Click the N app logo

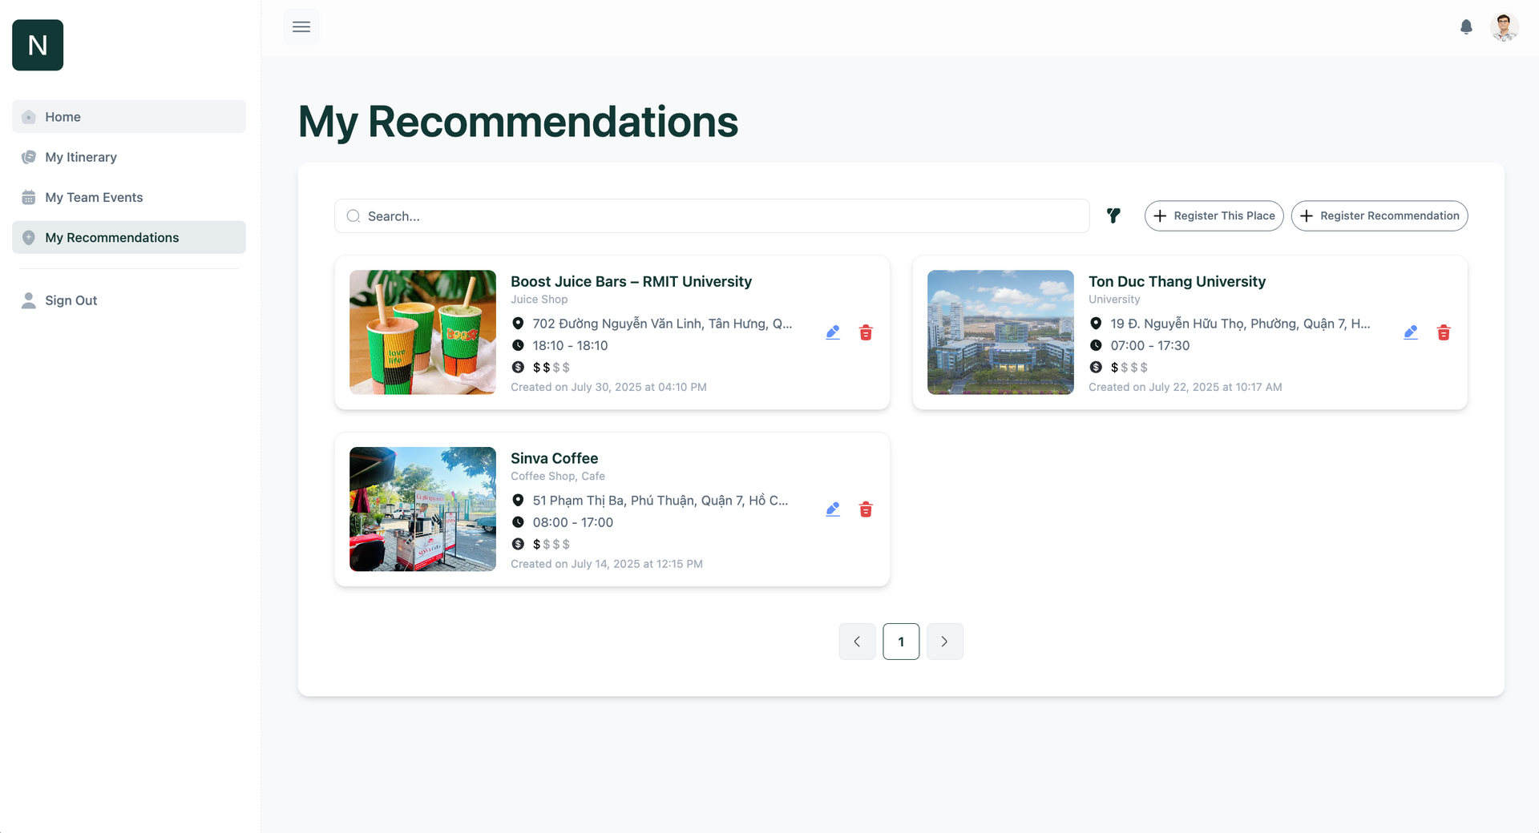click(x=38, y=45)
